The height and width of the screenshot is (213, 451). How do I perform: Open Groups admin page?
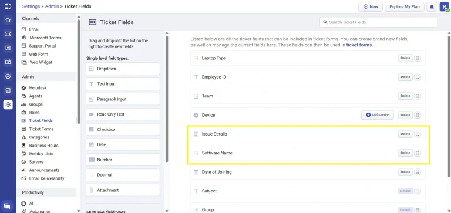tap(36, 104)
